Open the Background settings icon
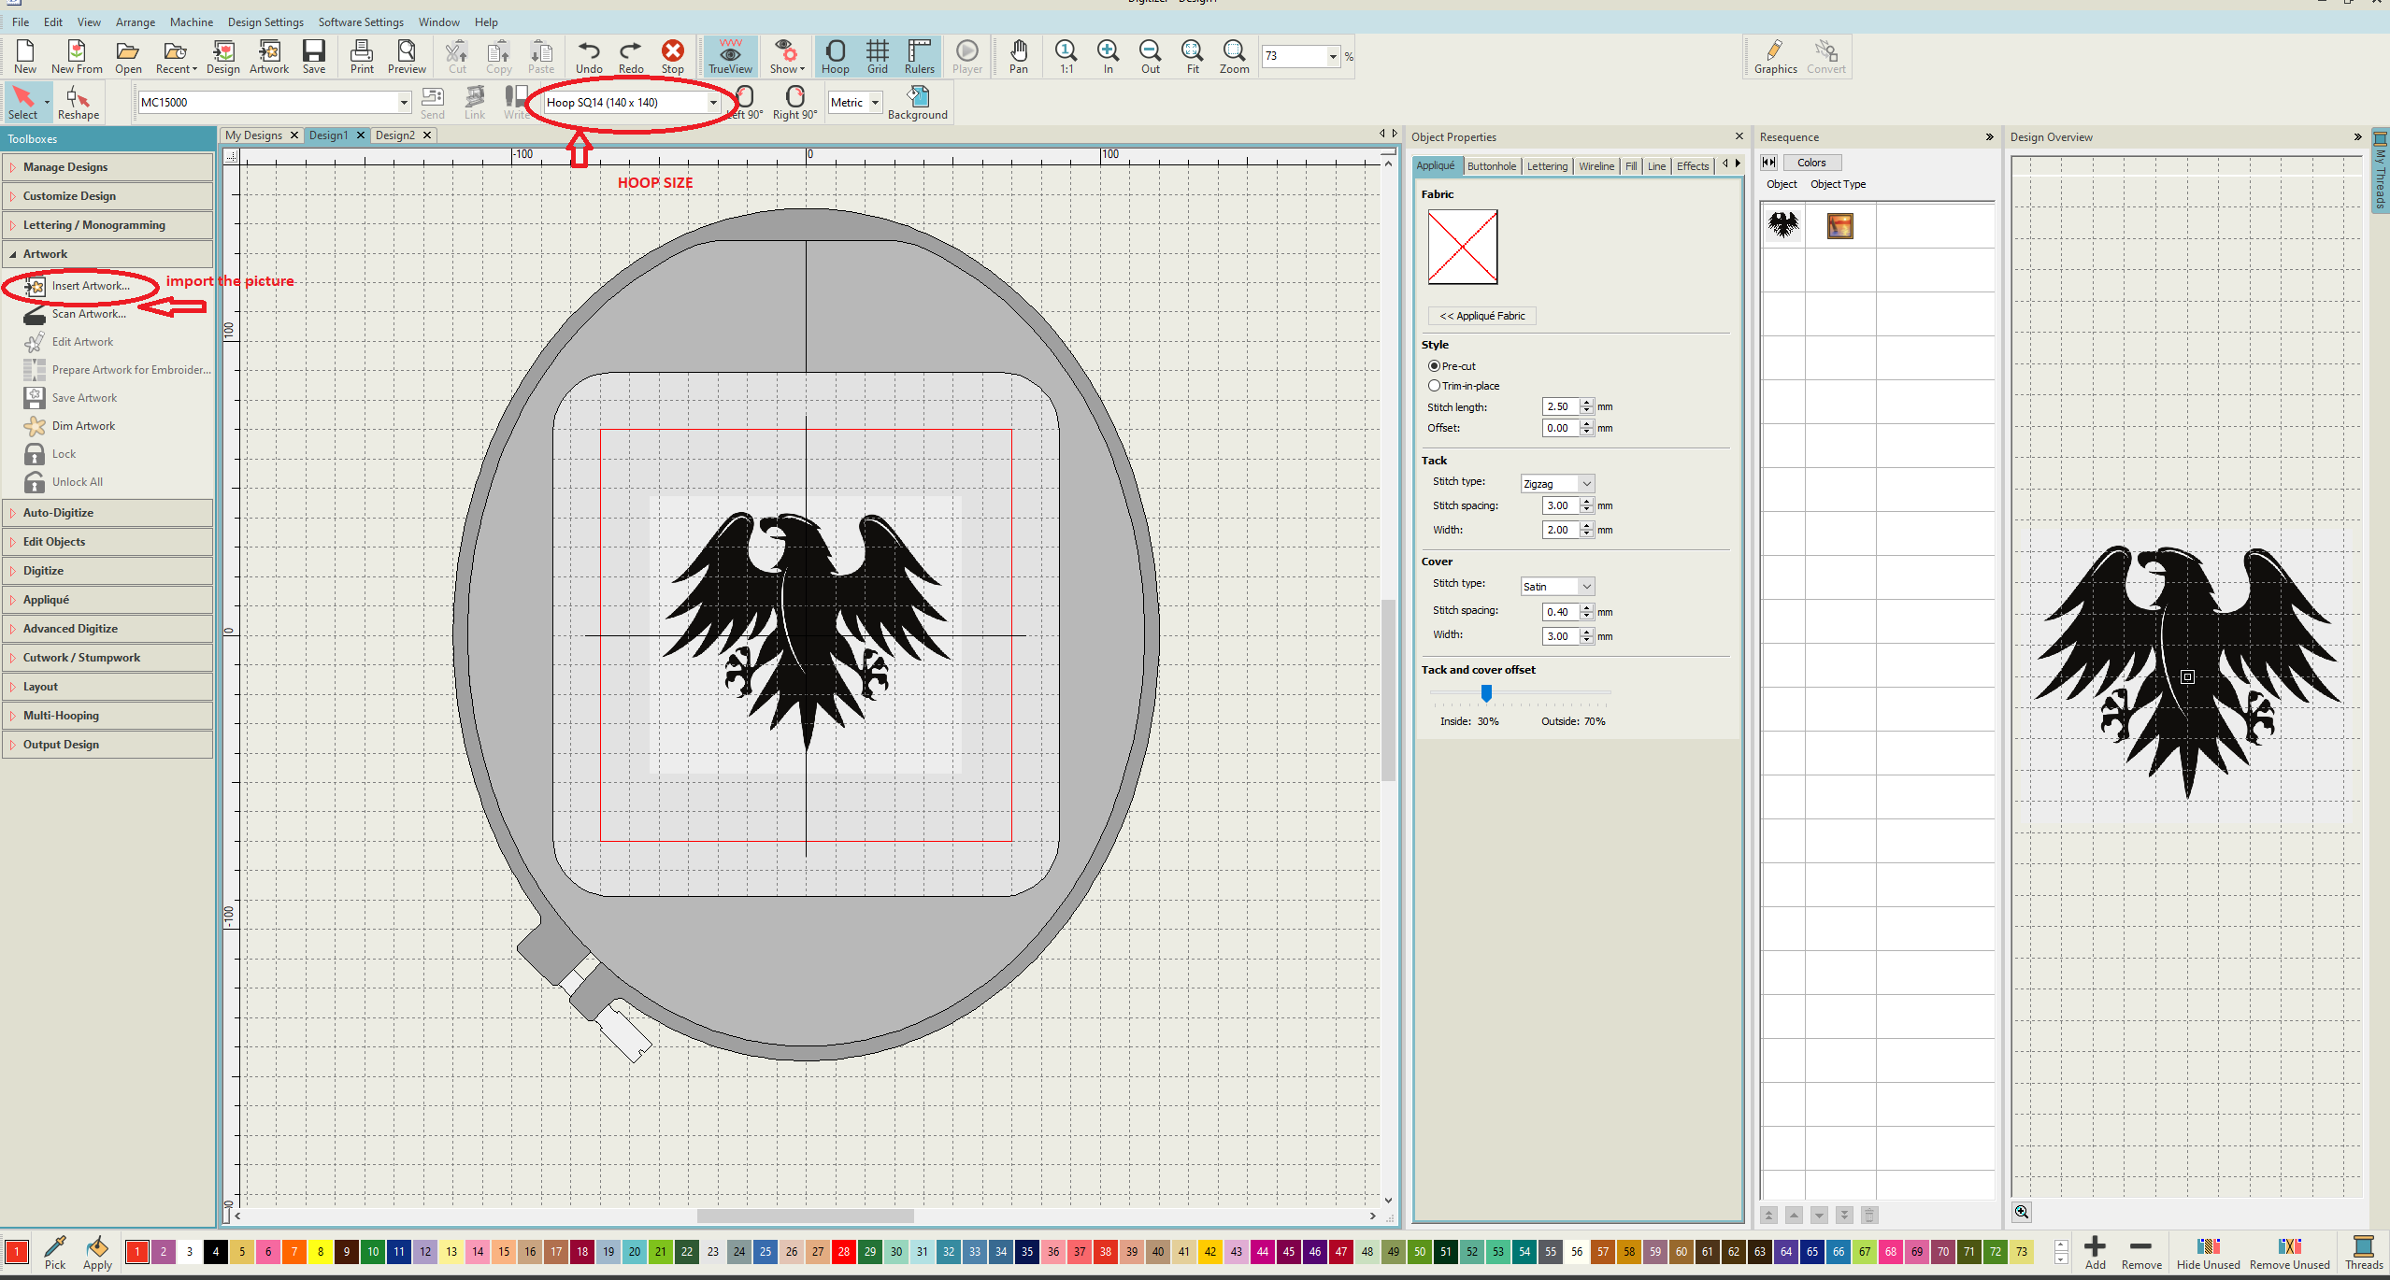The height and width of the screenshot is (1280, 2390). (x=917, y=102)
